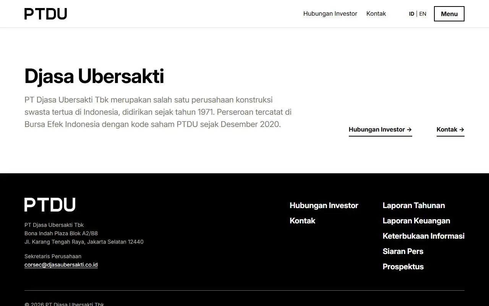Open Keterbukaan Informasi in the footer

tap(424, 236)
